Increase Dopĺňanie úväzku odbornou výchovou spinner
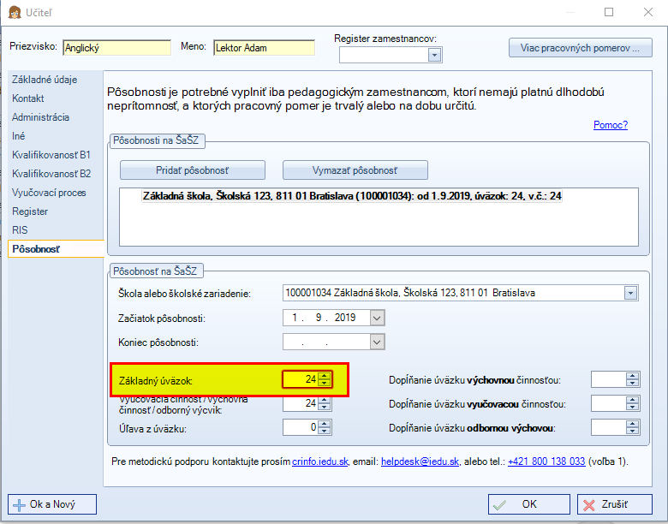Image resolution: width=668 pixels, height=524 pixels. click(x=633, y=424)
